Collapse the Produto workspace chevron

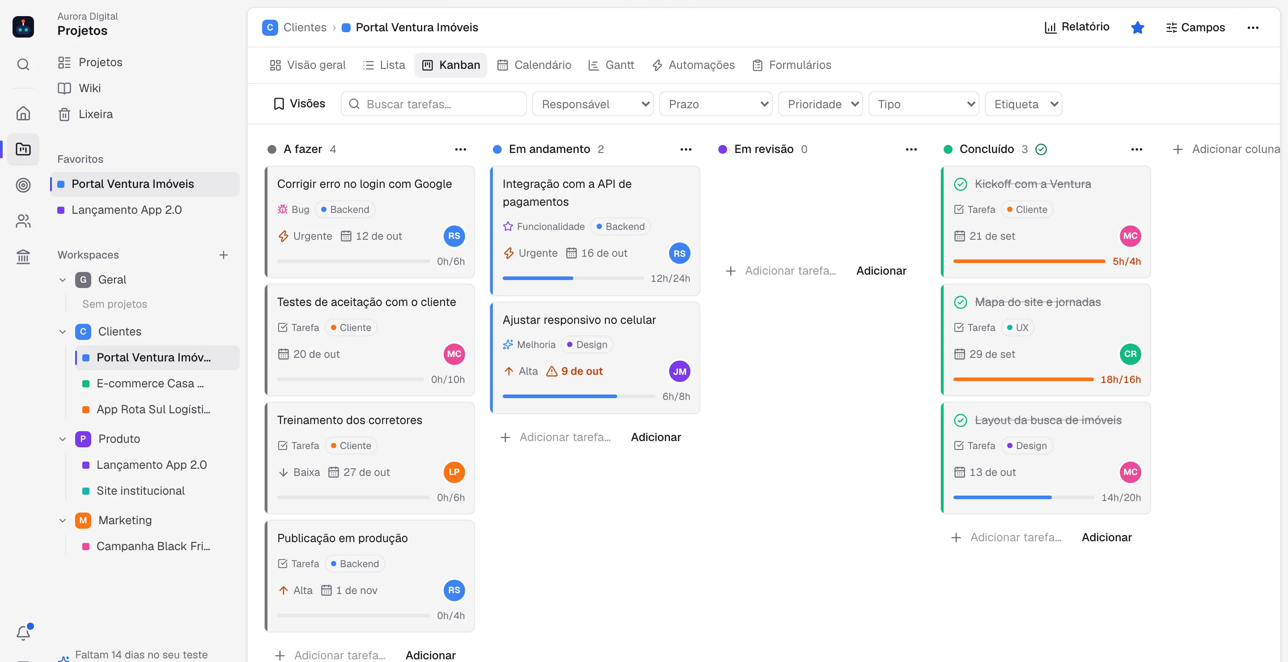63,439
